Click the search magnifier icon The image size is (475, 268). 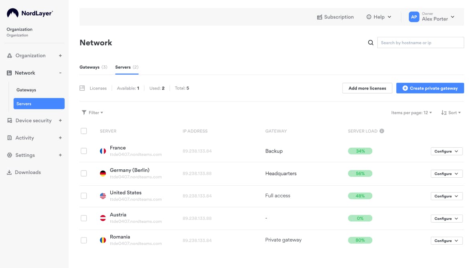371,43
